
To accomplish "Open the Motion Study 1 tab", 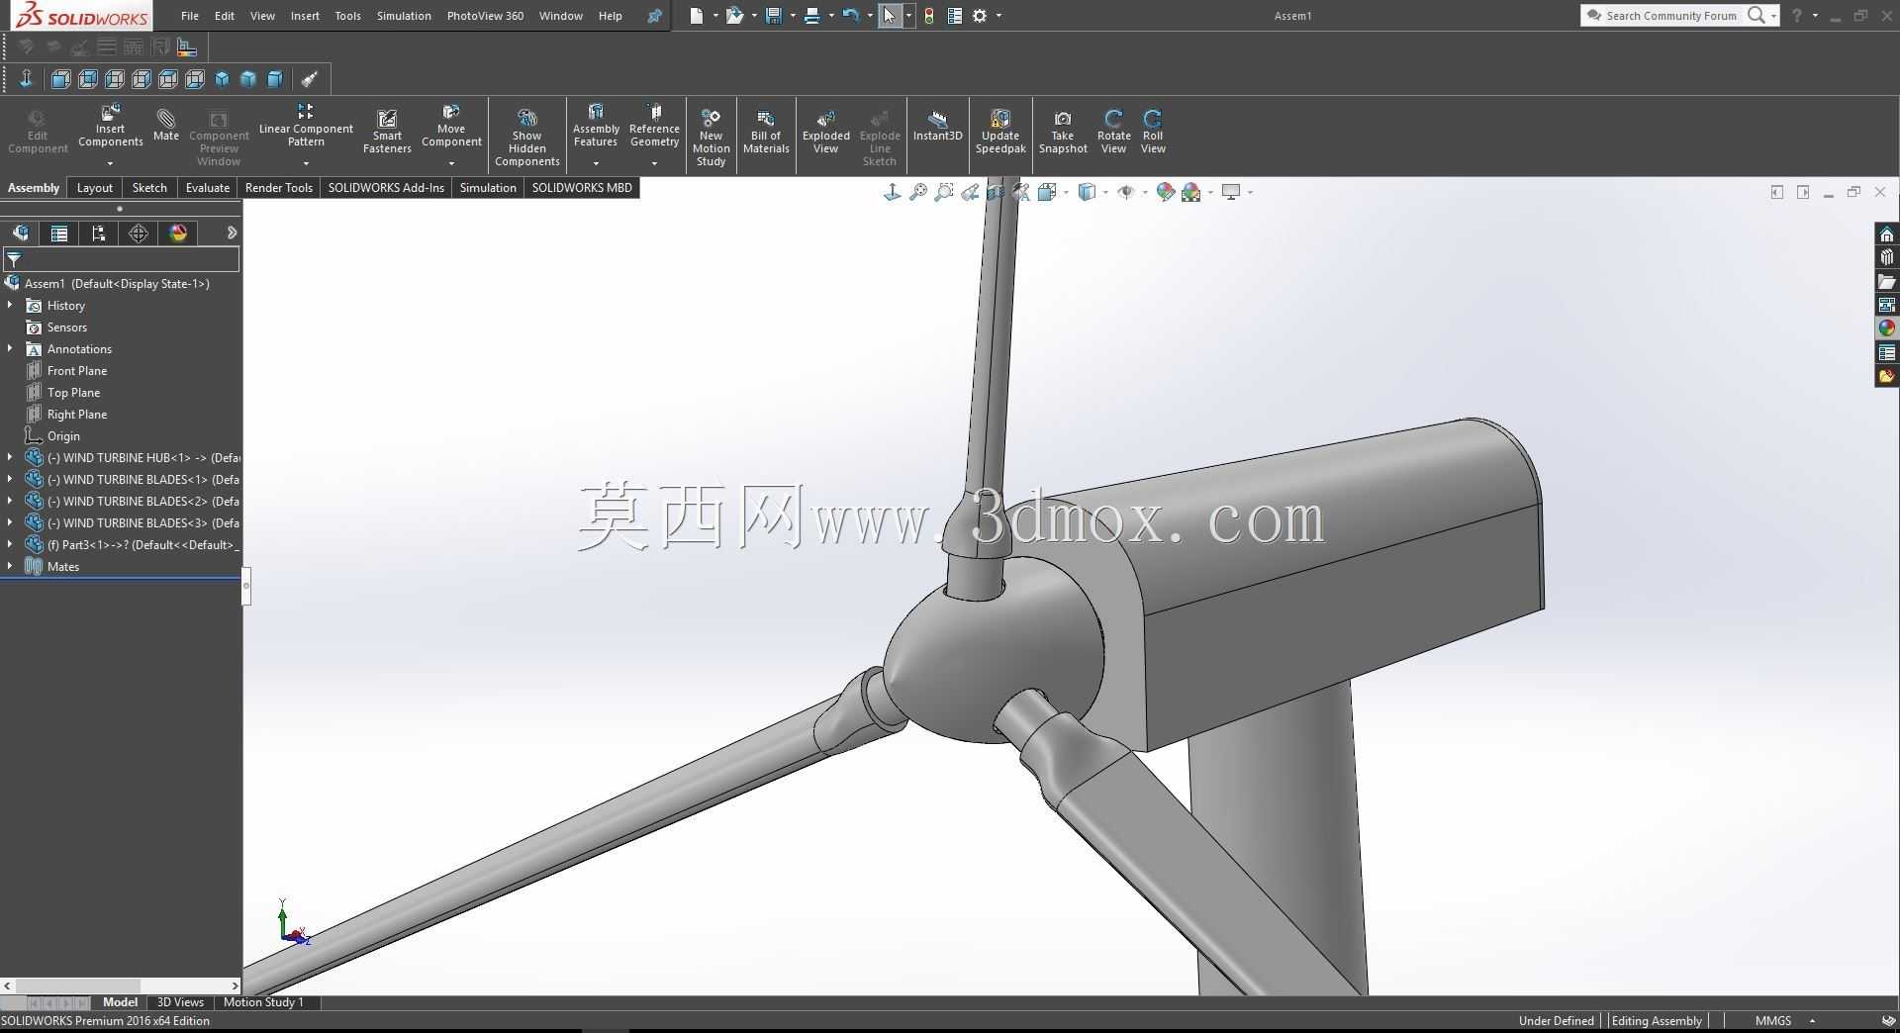I will [x=263, y=1002].
